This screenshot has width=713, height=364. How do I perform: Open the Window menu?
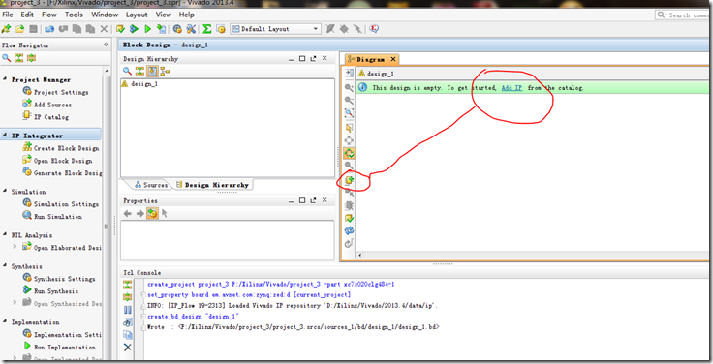click(105, 15)
